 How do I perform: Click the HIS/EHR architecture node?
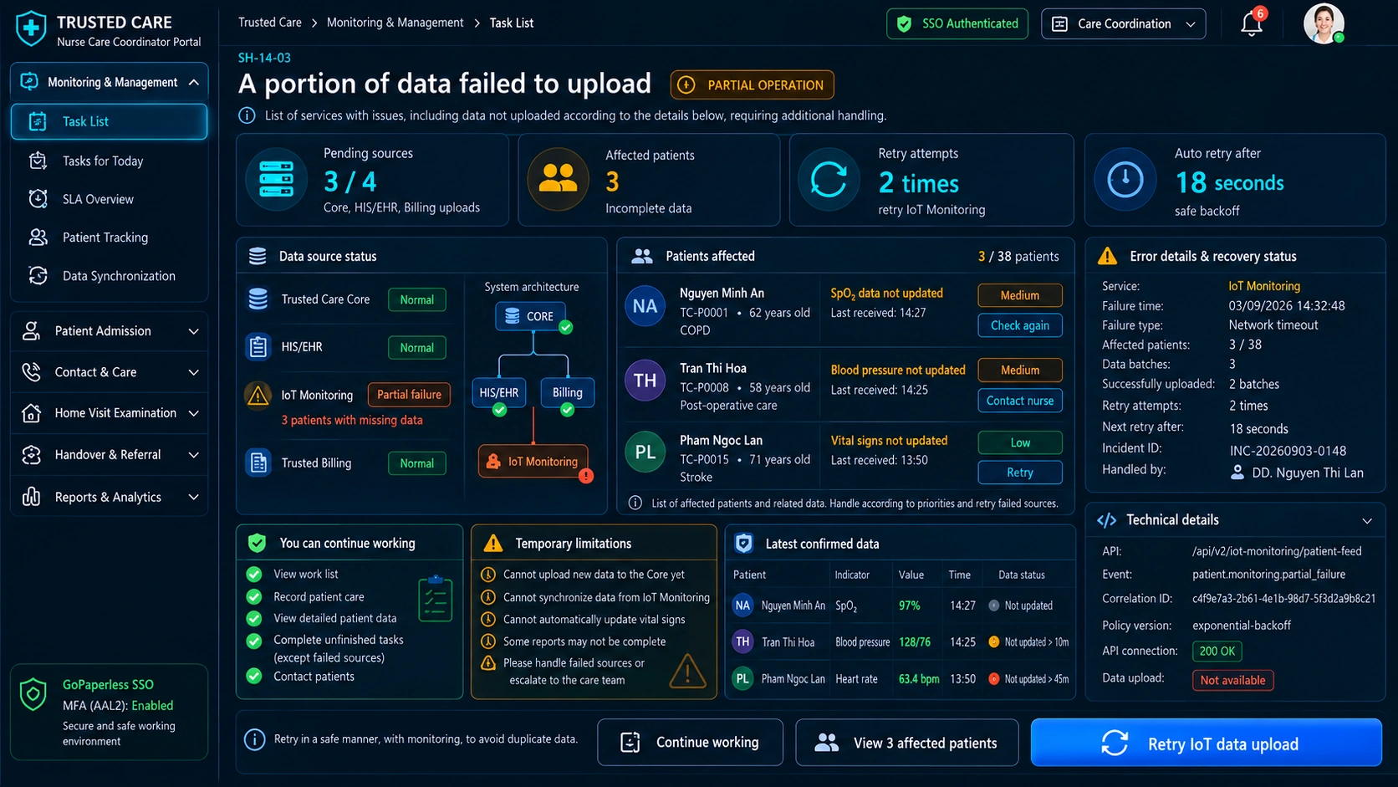click(x=499, y=392)
